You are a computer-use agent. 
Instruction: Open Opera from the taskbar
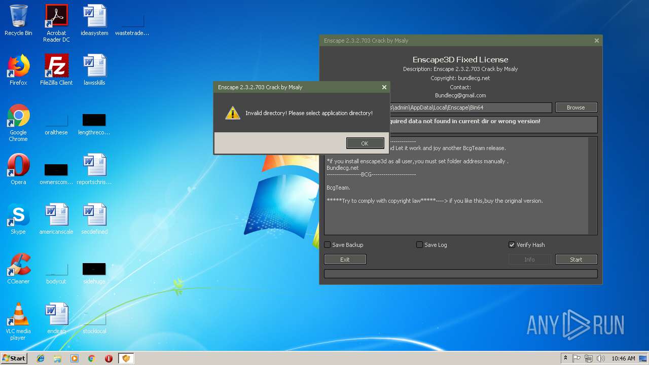pos(109,358)
